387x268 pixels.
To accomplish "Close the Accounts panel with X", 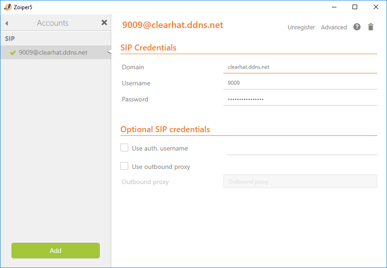I will [104, 22].
